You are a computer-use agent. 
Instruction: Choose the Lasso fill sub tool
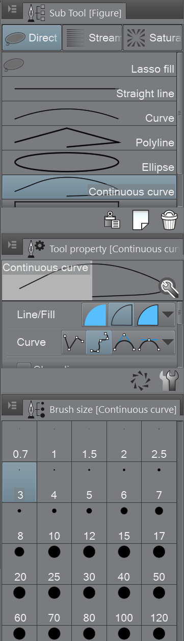pyautogui.click(x=89, y=64)
